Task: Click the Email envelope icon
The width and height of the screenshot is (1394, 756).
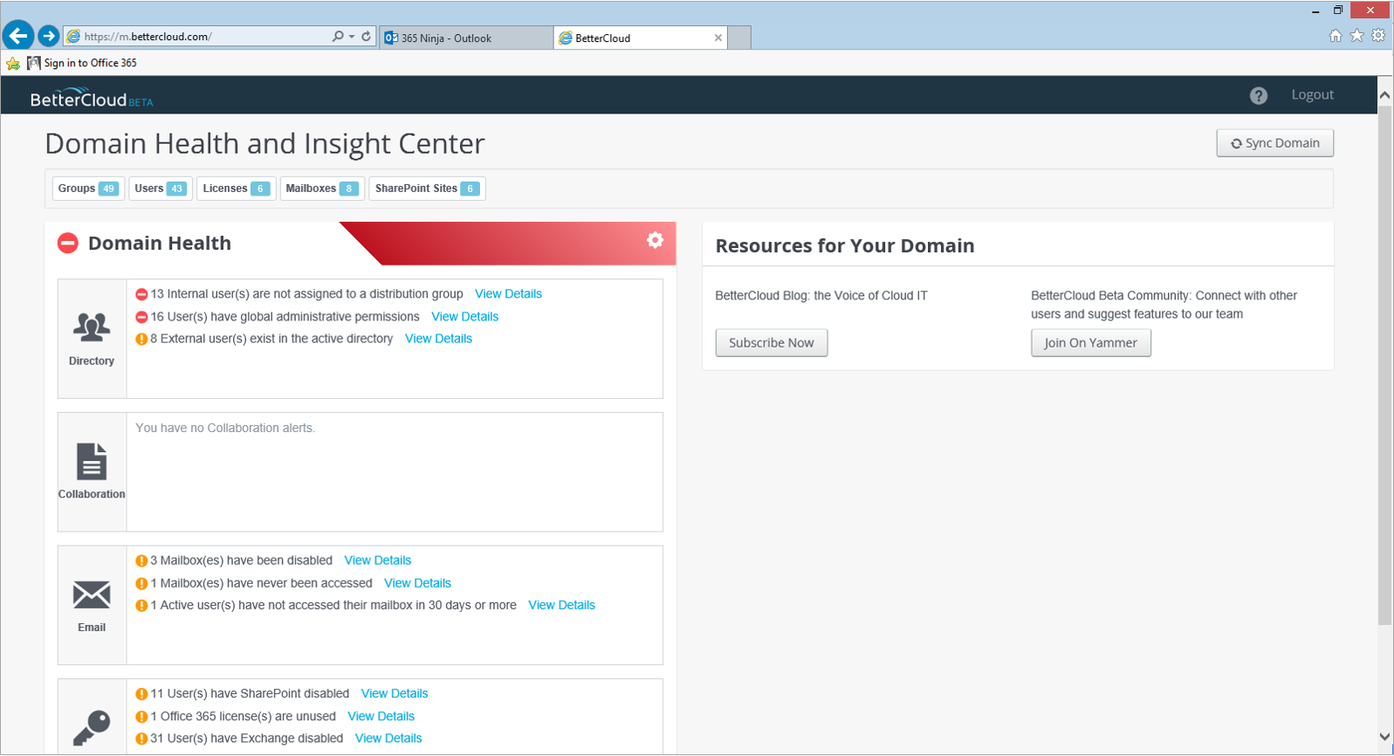Action: [92, 594]
